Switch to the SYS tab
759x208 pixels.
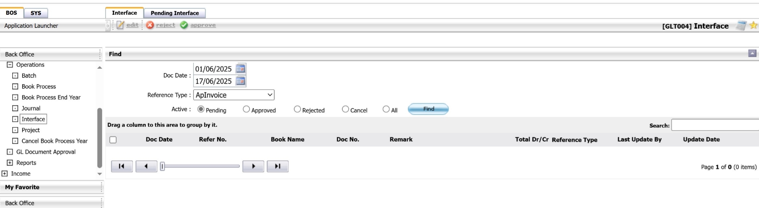point(36,13)
